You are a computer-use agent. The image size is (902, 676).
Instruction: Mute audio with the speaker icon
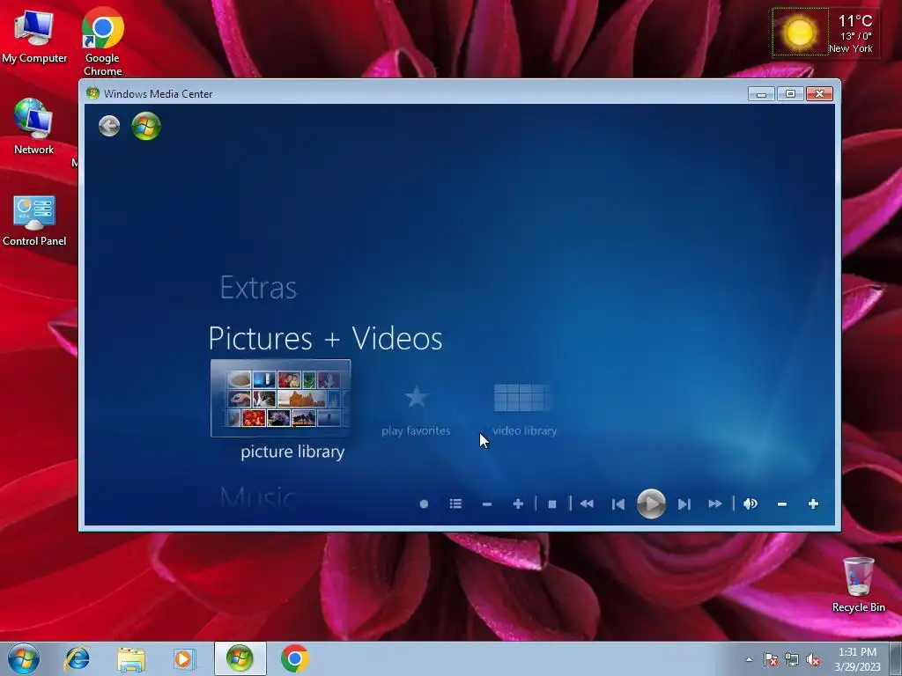(x=750, y=504)
